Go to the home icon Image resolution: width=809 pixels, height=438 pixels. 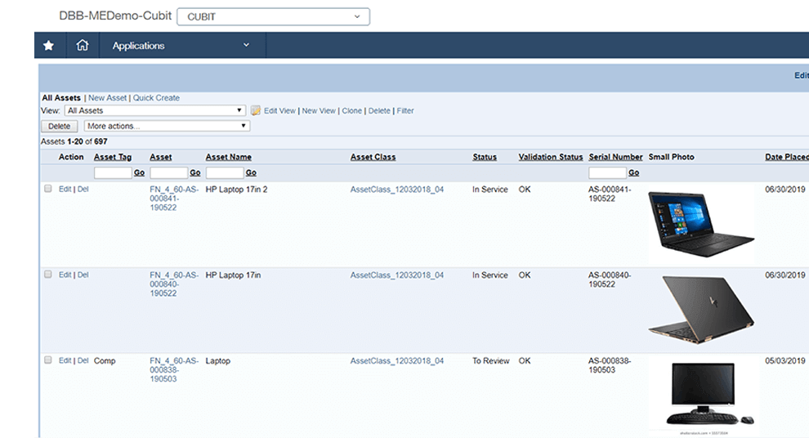[x=82, y=46]
